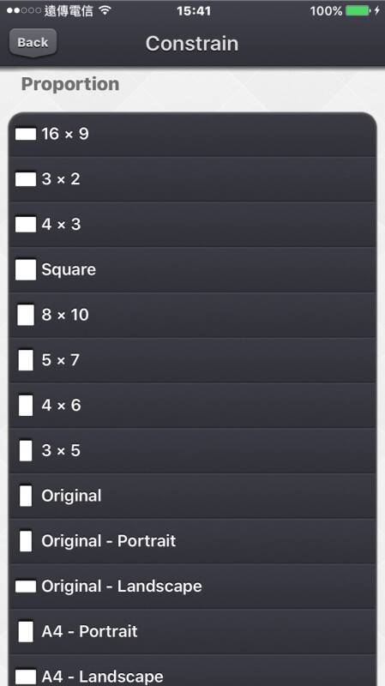
Task: Tap the 8 × 10 portrait rectangle icon
Action: (x=26, y=315)
